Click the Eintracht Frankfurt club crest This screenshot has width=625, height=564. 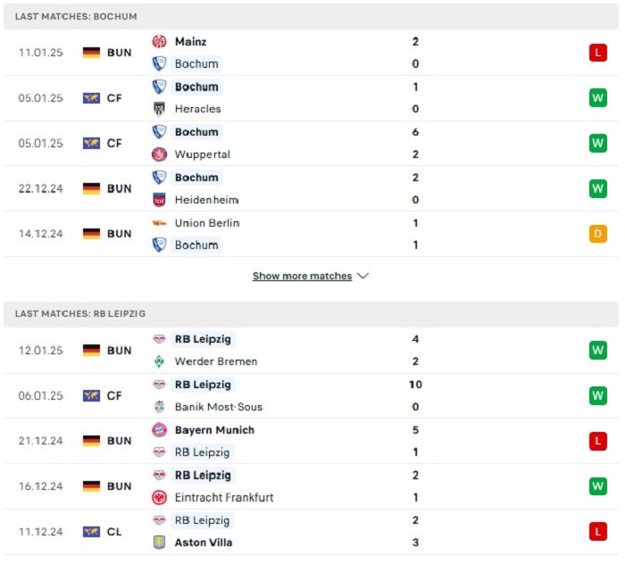pyautogui.click(x=159, y=497)
